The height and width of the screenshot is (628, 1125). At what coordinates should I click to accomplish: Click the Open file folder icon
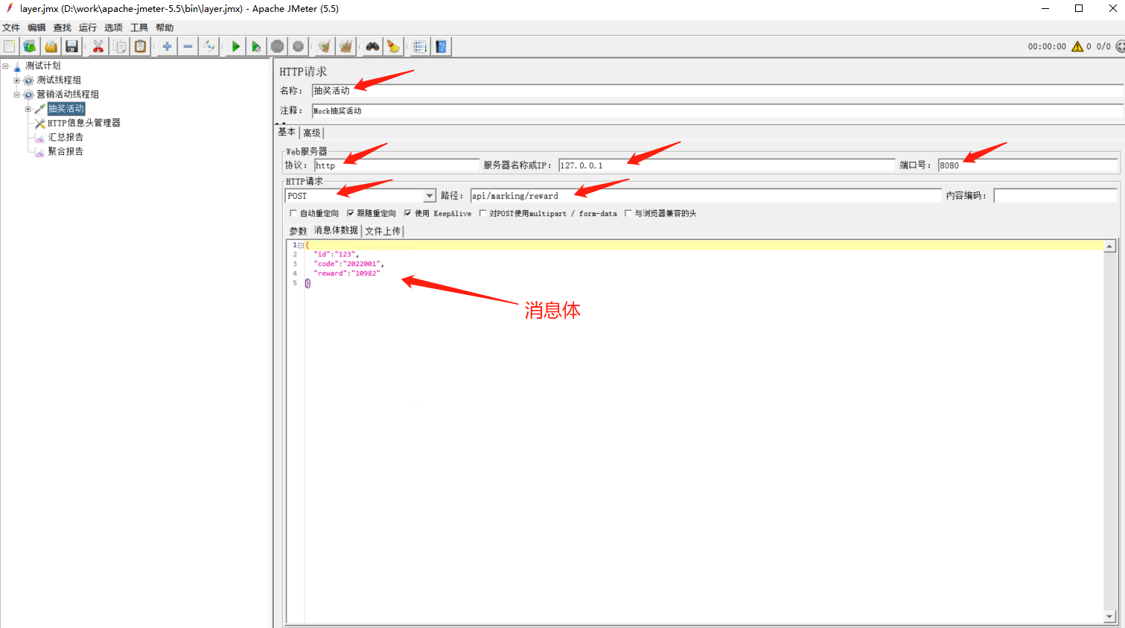(x=51, y=46)
